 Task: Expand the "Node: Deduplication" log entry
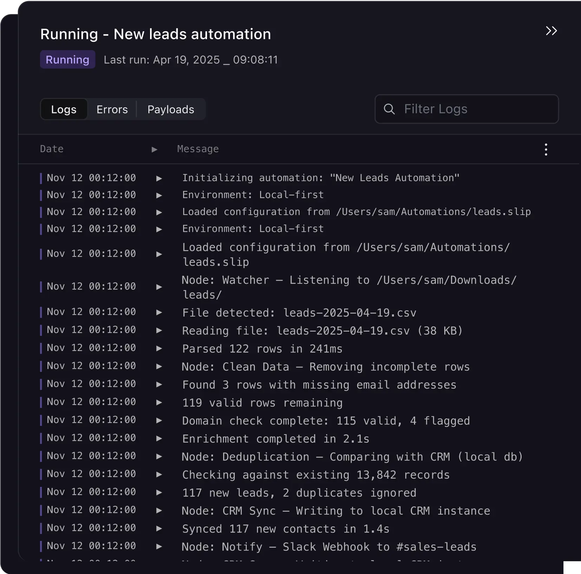[x=159, y=457]
